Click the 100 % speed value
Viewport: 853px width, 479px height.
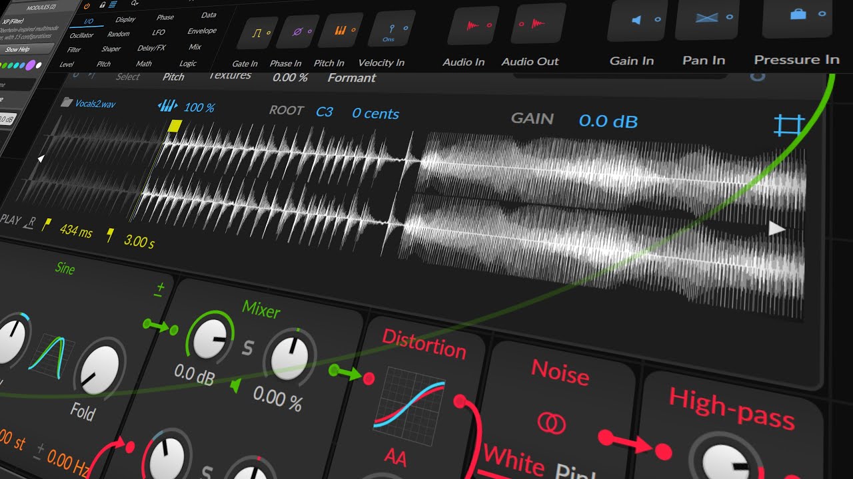[199, 107]
